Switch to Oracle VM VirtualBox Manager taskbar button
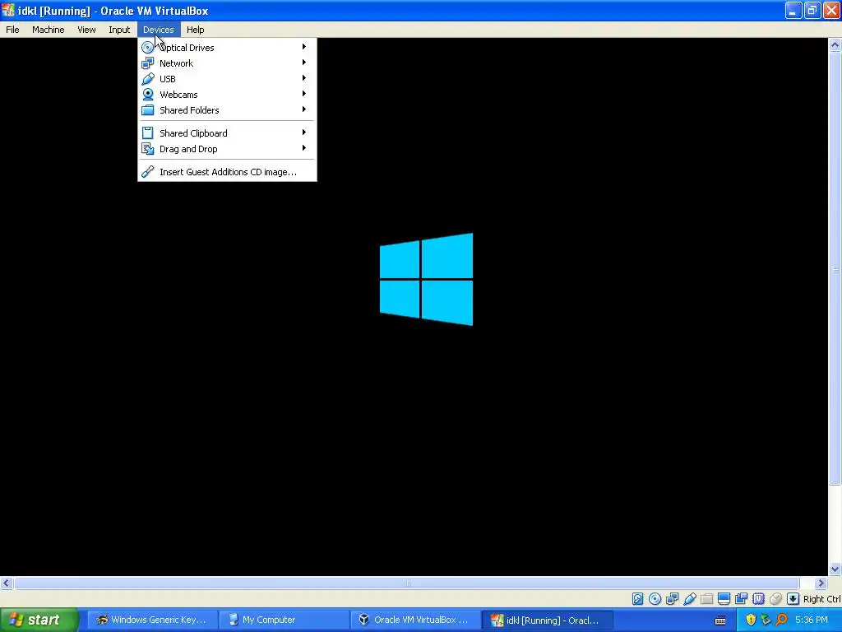The height and width of the screenshot is (632, 842). (414, 620)
